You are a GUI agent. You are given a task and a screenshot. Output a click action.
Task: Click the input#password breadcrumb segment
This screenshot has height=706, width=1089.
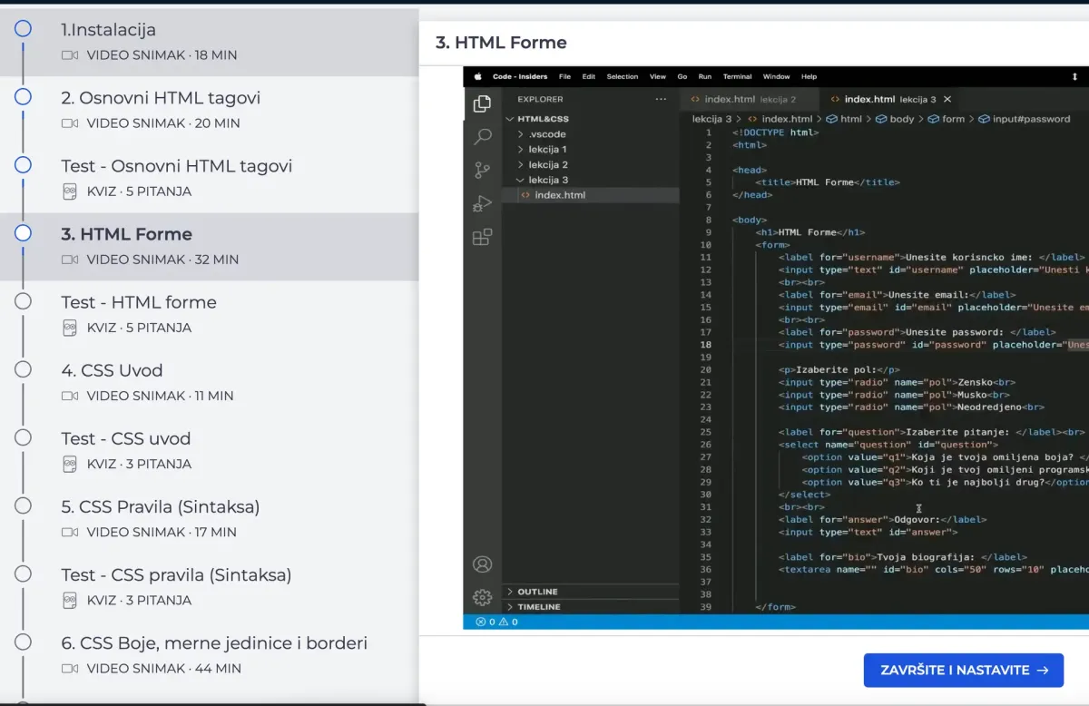point(1025,119)
